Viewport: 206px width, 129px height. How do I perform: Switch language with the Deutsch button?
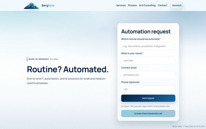(x=177, y=5)
